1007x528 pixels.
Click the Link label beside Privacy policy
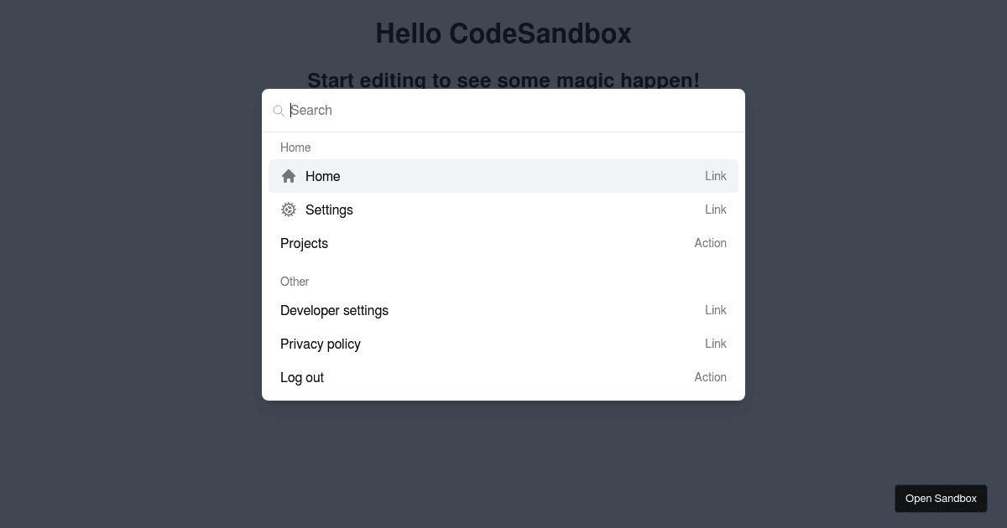tap(716, 344)
